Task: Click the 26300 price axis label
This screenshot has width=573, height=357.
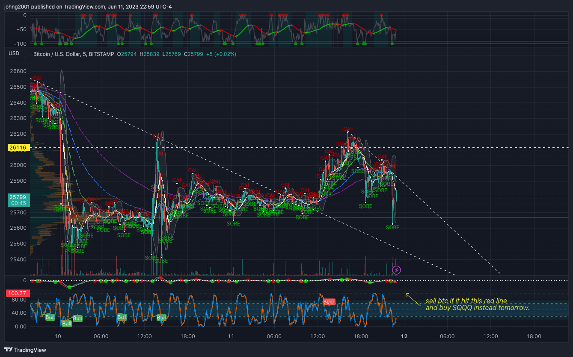Action: pos(18,118)
